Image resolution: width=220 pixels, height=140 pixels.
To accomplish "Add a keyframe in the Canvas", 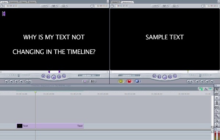I will [202, 81].
